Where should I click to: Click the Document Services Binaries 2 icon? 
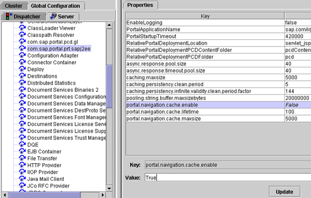(22, 90)
